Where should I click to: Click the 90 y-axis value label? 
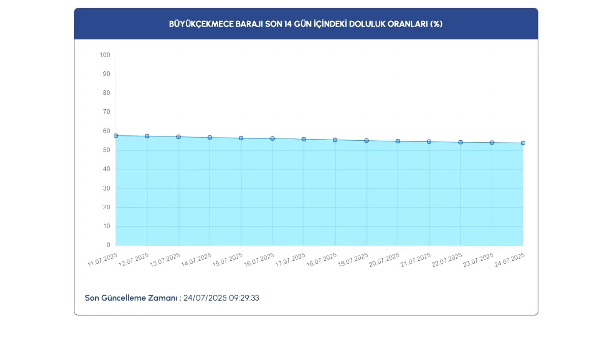106,74
